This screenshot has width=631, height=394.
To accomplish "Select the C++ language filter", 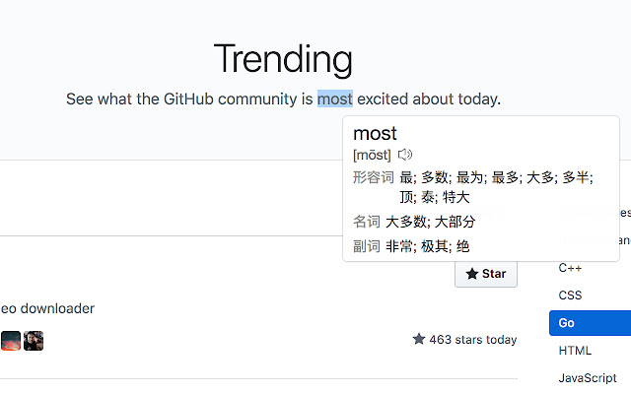I will click(570, 267).
